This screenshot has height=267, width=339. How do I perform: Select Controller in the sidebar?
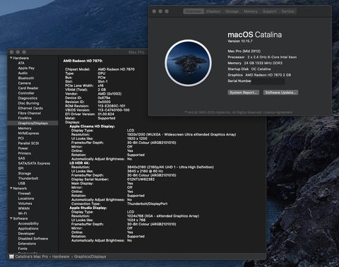[x=26, y=93]
